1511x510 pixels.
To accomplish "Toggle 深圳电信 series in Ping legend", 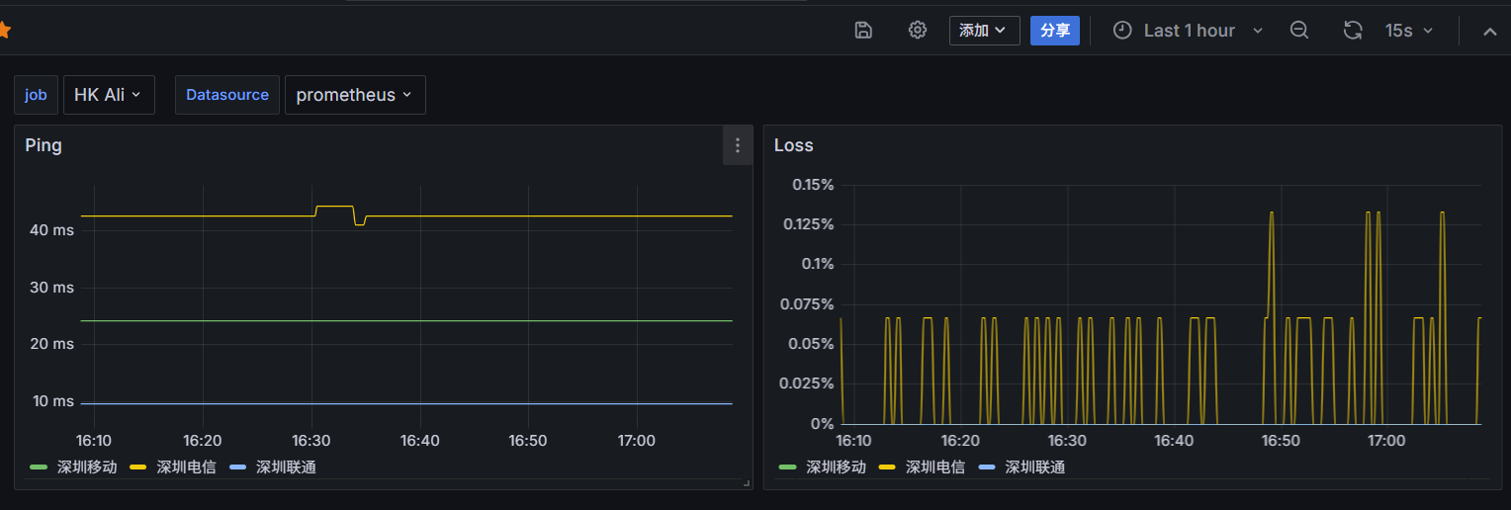I will pos(186,467).
